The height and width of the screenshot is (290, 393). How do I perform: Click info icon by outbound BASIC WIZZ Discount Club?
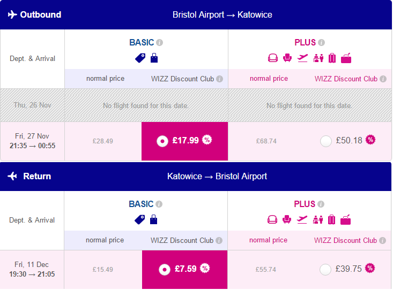point(220,79)
